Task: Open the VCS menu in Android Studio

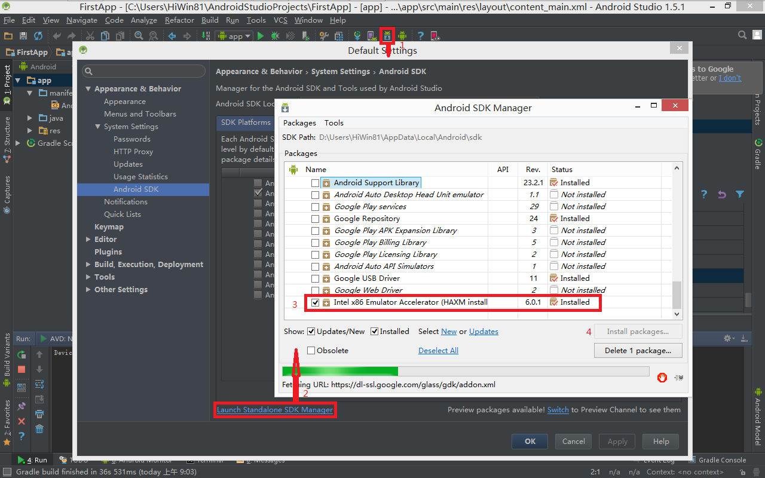Action: coord(280,20)
